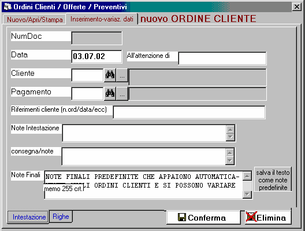Click inside the Note Finali text area
Screen dimensions: 305x231
[144, 185]
